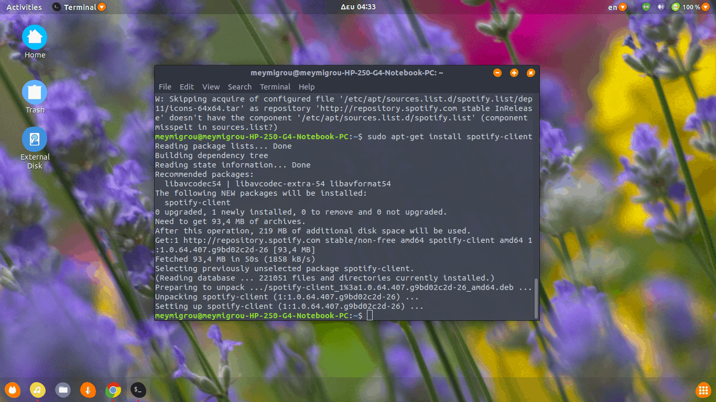Click 'The following NEW packages will be installed' line

pyautogui.click(x=261, y=193)
